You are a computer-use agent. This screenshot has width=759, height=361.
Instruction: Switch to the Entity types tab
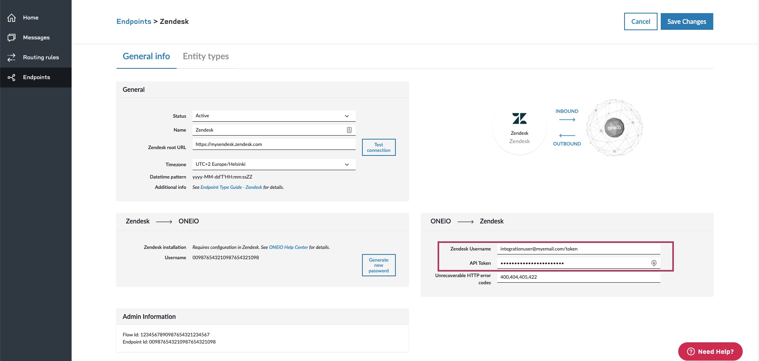(206, 56)
